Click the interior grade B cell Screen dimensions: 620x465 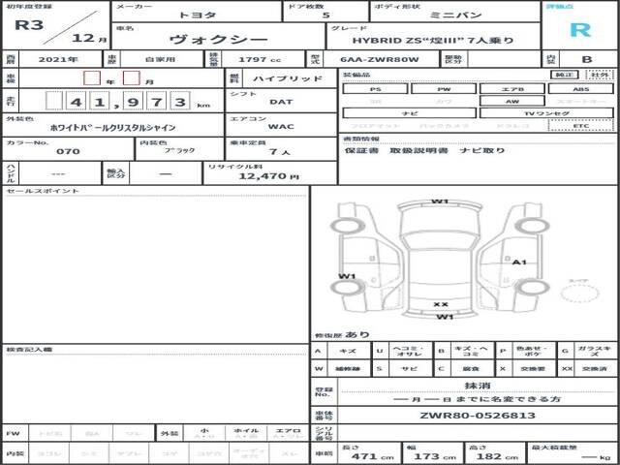[585, 59]
